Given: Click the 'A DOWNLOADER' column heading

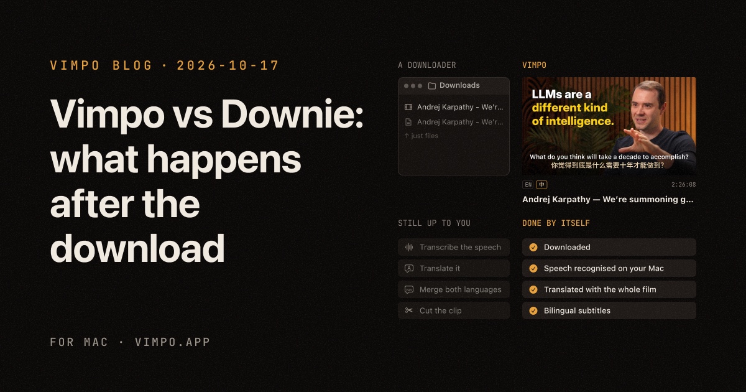Looking at the screenshot, I should pyautogui.click(x=427, y=65).
